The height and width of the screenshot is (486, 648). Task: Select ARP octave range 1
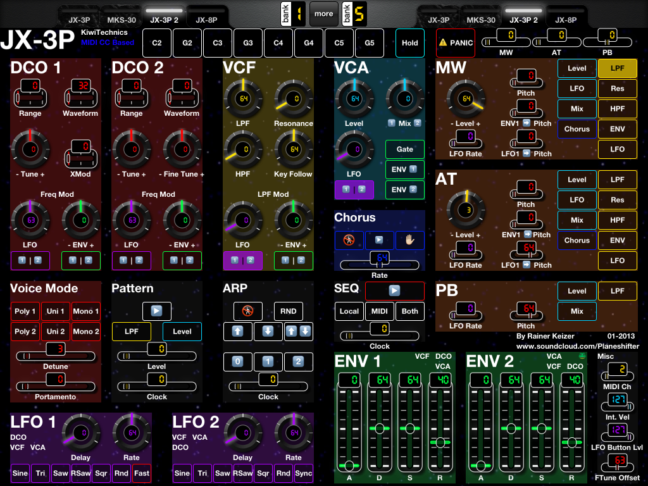coord(268,361)
